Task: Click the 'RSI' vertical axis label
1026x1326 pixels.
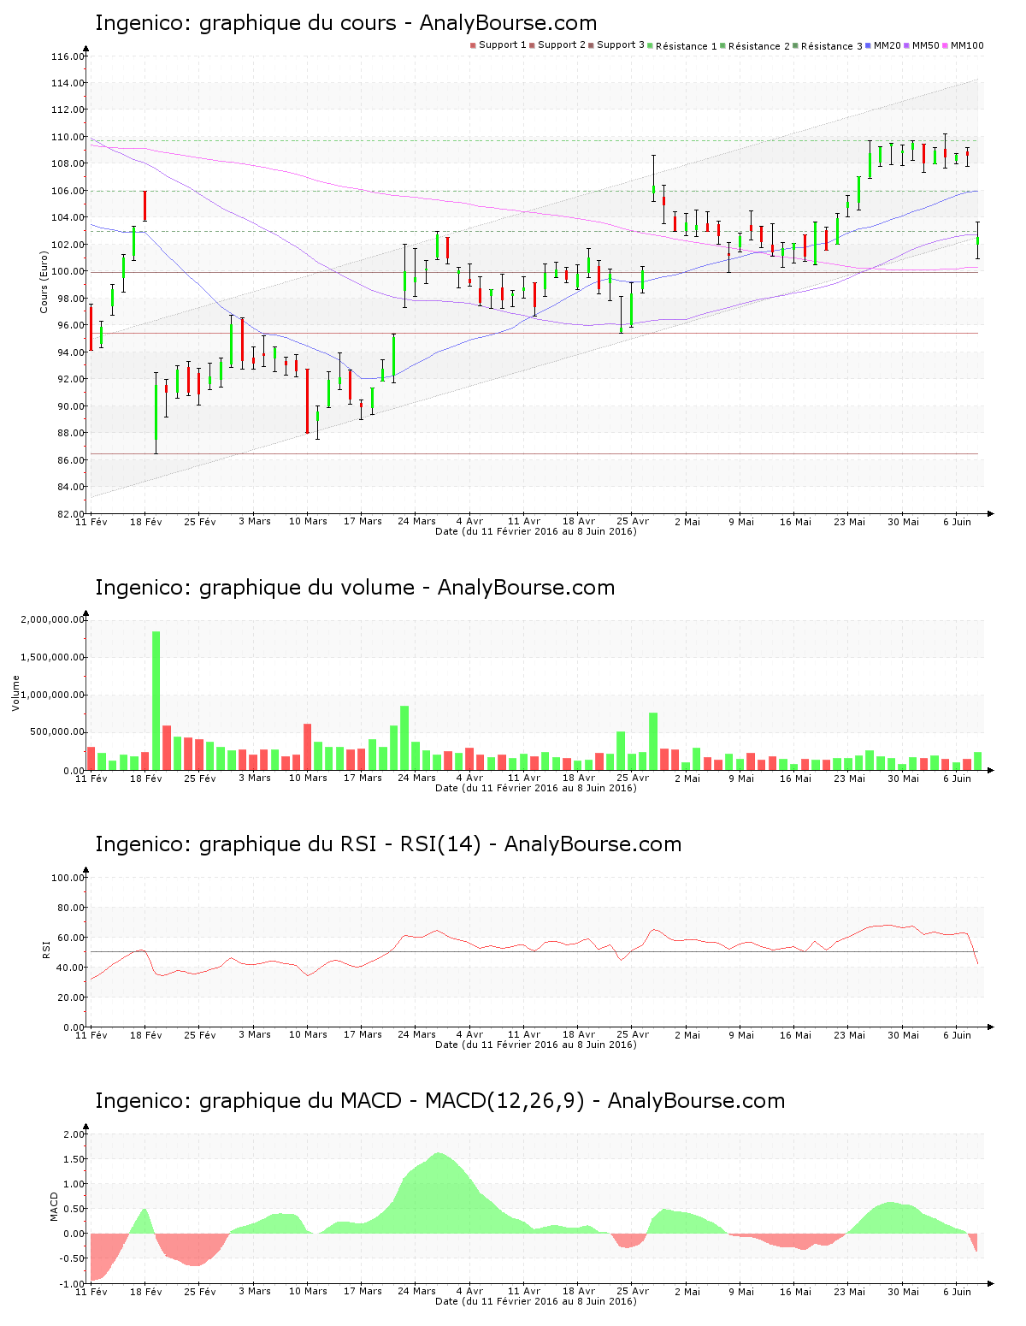Action: pos(46,949)
